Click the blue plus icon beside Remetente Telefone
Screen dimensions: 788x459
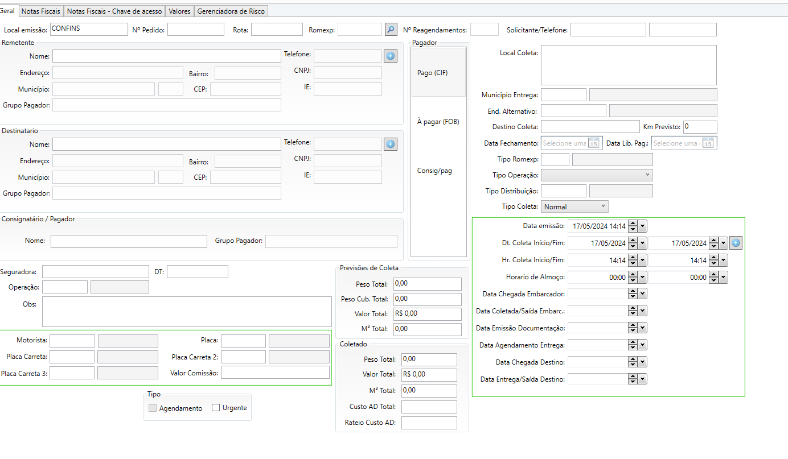pyautogui.click(x=391, y=56)
